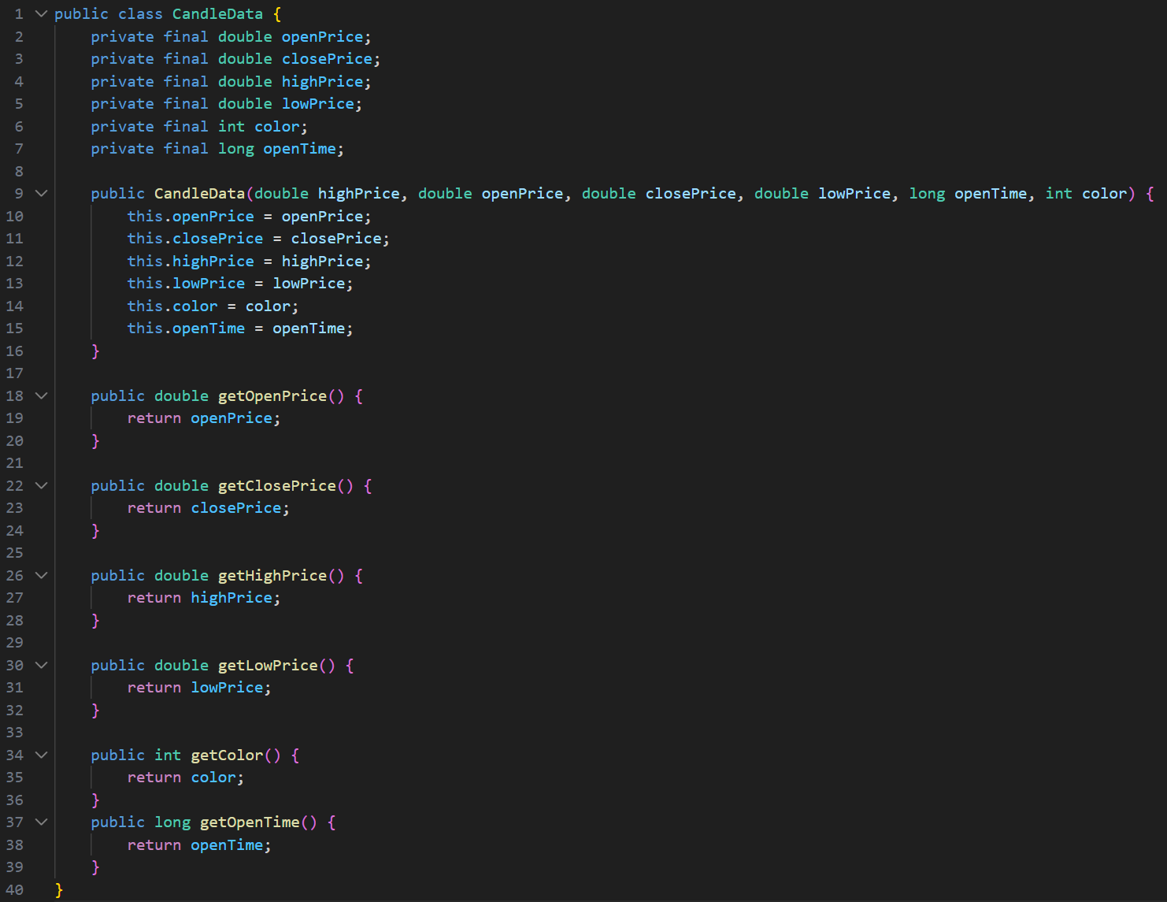Click the openTime field declaration on line 7
The height and width of the screenshot is (902, 1167).
(x=299, y=149)
